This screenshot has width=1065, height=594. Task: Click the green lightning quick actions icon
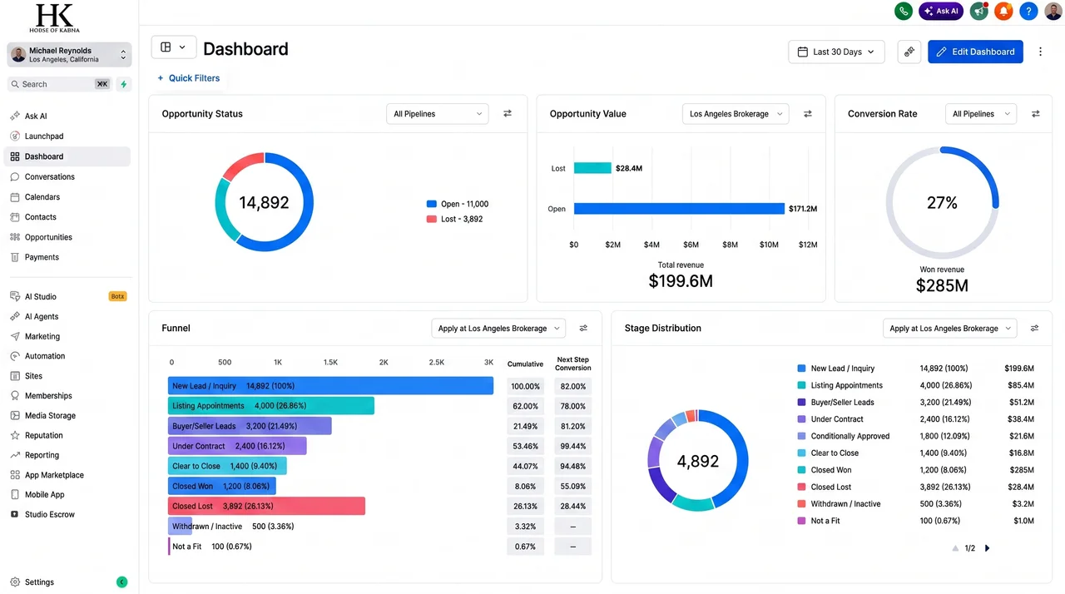(124, 84)
